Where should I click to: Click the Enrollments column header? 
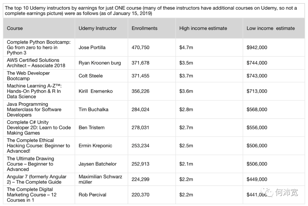coord(144,28)
